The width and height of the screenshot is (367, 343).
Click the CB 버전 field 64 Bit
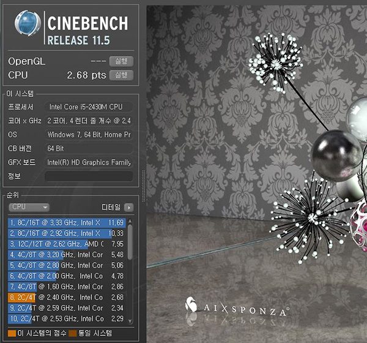[x=89, y=149]
